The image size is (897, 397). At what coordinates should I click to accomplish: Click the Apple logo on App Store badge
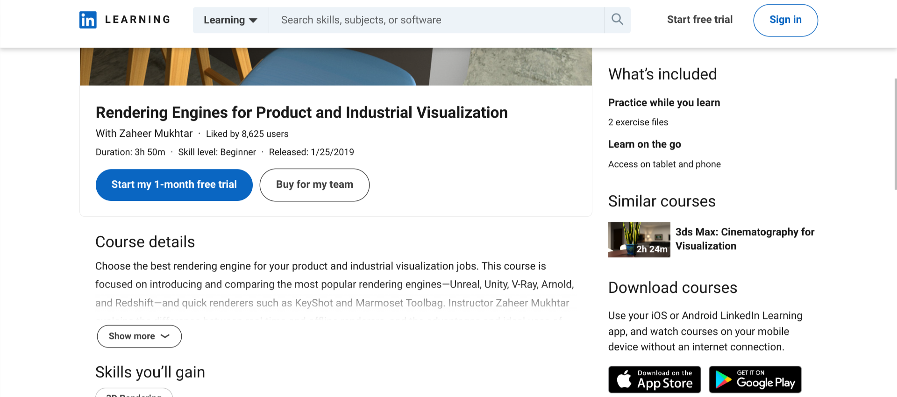pyautogui.click(x=624, y=379)
